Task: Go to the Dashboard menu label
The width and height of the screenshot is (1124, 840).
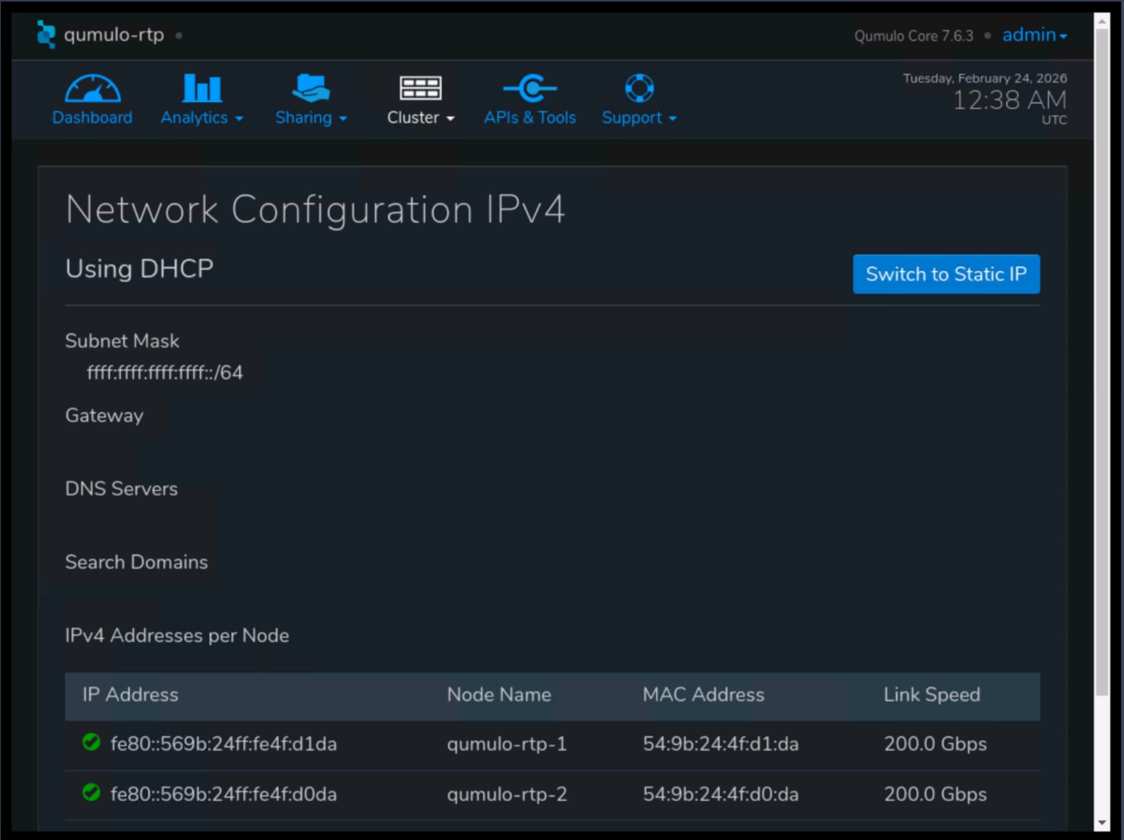Action: click(92, 117)
